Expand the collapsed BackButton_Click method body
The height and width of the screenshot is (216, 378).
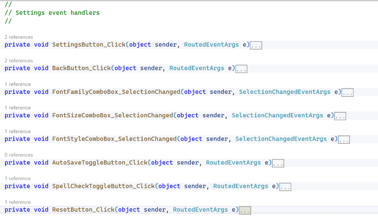241,69
